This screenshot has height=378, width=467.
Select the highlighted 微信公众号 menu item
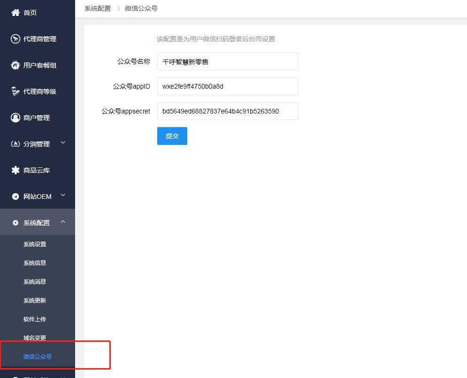(38, 356)
